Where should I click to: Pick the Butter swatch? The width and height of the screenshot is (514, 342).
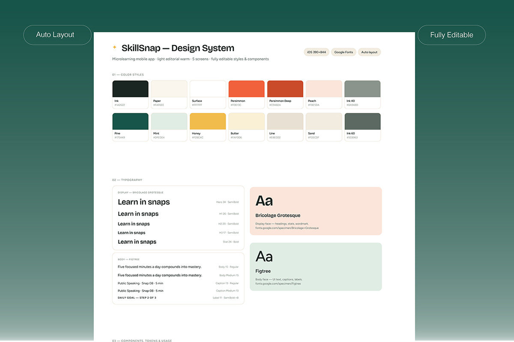(x=247, y=121)
